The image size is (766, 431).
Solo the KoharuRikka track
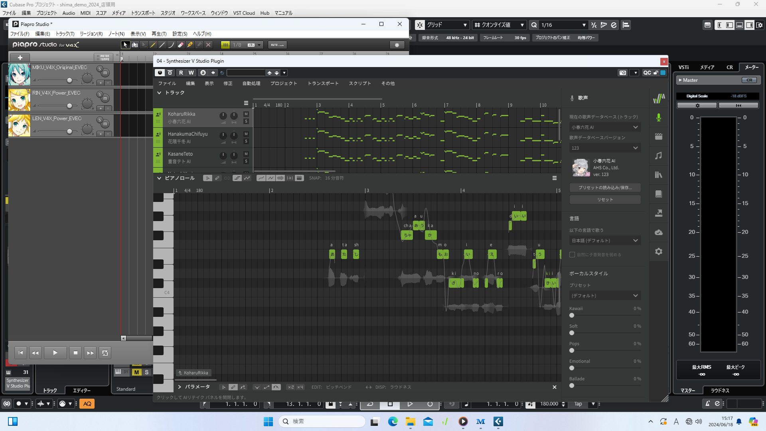pyautogui.click(x=246, y=121)
